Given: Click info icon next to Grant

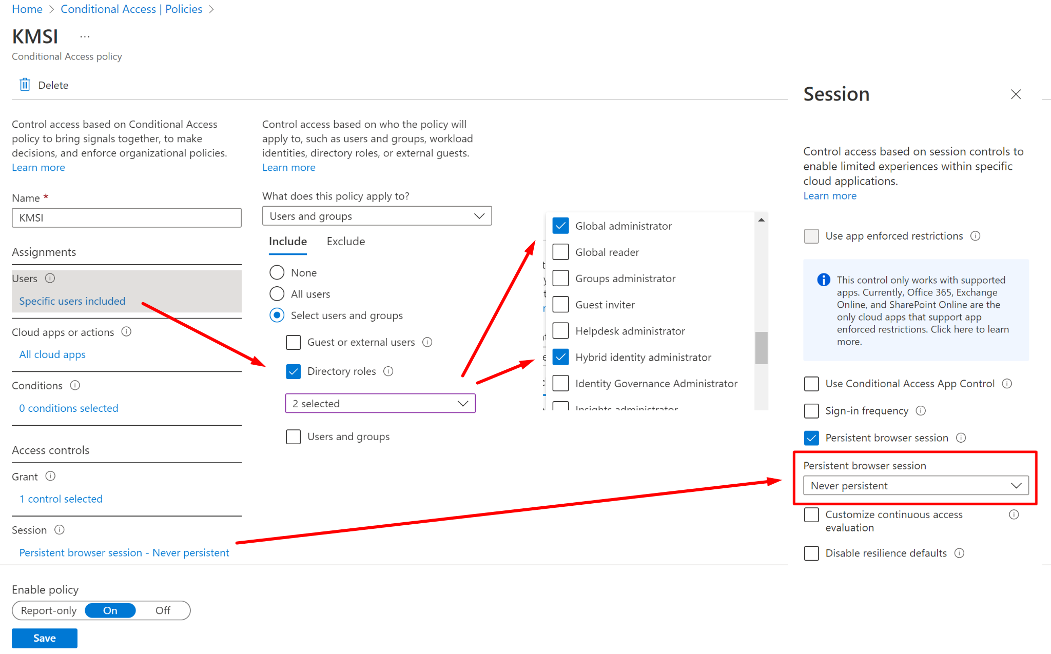Looking at the screenshot, I should [50, 476].
